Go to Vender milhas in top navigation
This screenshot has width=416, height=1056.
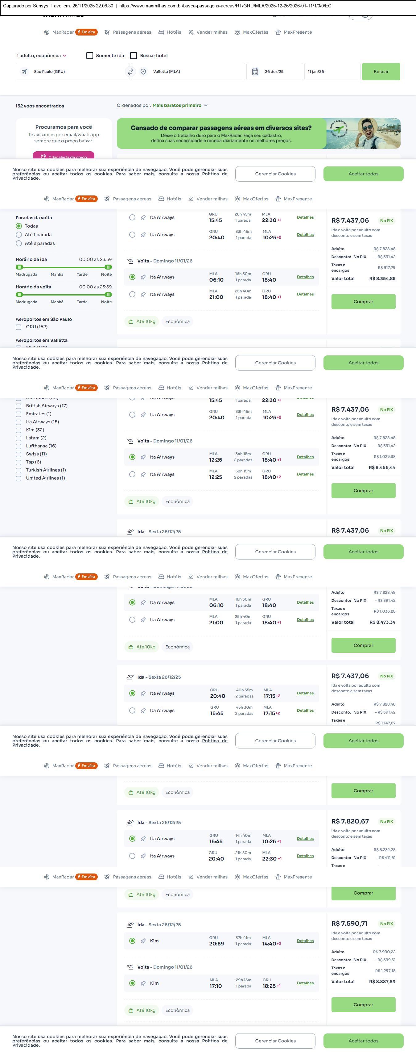click(208, 32)
